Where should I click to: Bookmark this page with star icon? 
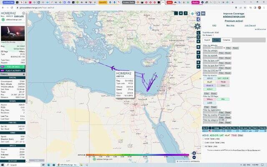tap(245, 8)
